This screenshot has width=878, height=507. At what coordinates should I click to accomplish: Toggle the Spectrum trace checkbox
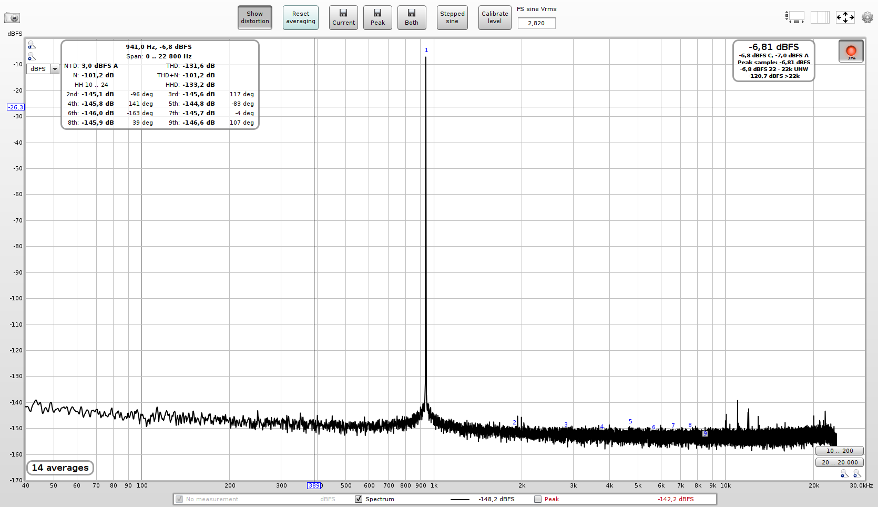[x=359, y=499]
